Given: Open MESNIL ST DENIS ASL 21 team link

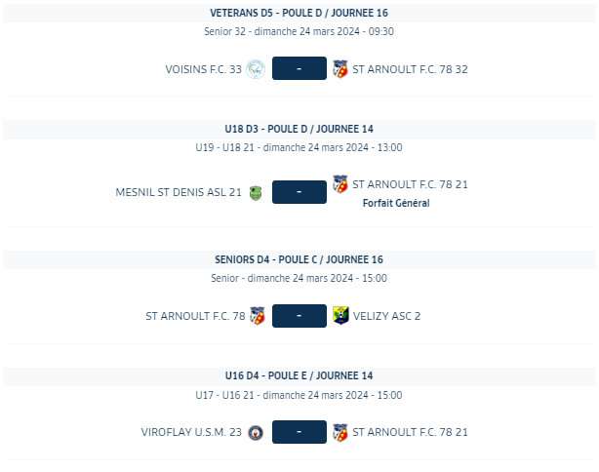Looking at the screenshot, I should [179, 192].
